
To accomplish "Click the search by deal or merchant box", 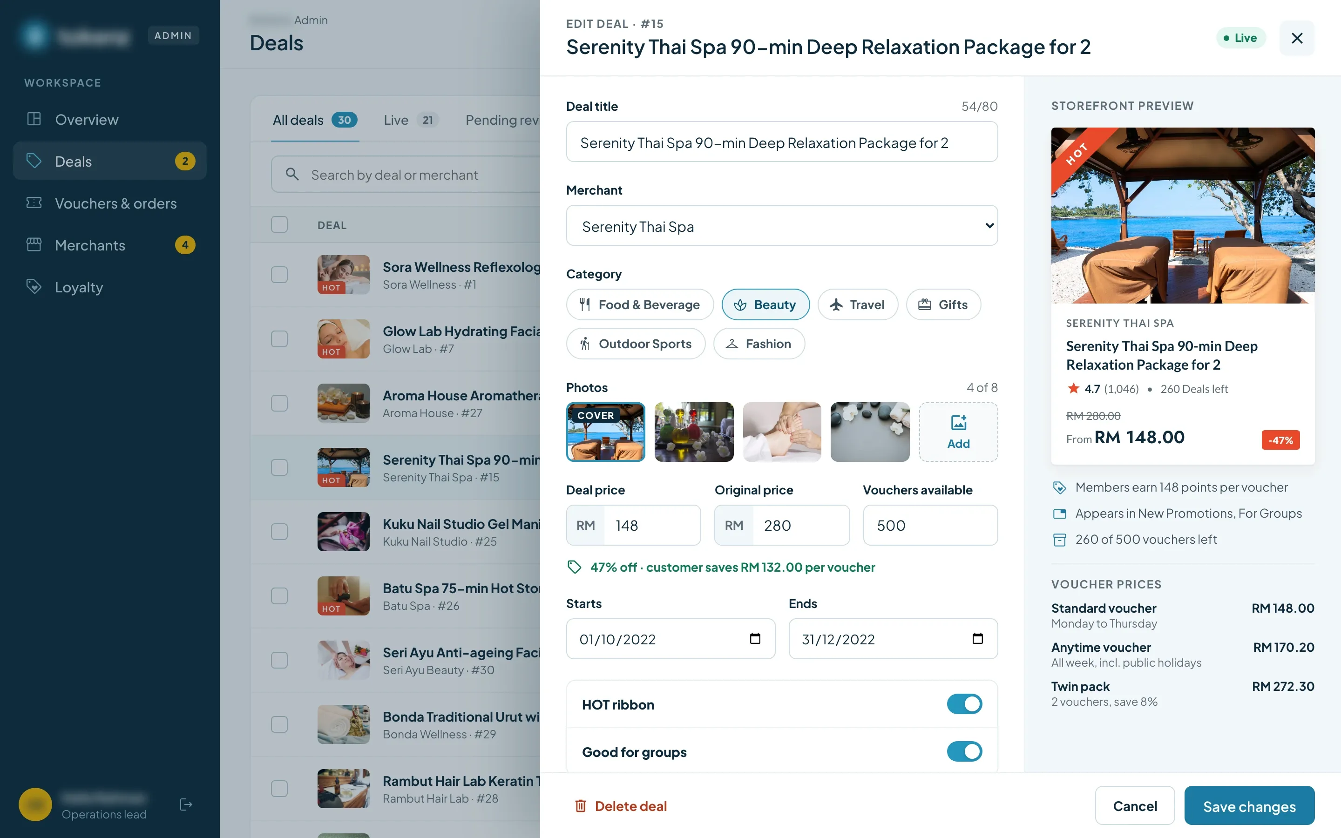I will tap(406, 174).
